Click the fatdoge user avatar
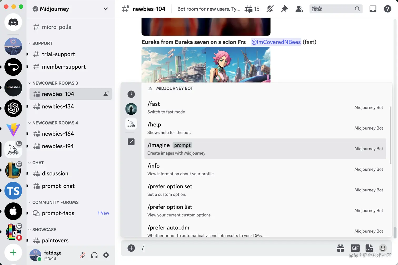This screenshot has width=398, height=265. pyautogui.click(x=35, y=255)
